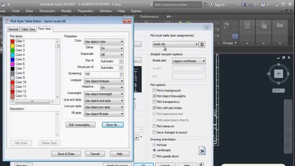
Task: Open the Express menu
Action: tap(136, 11)
